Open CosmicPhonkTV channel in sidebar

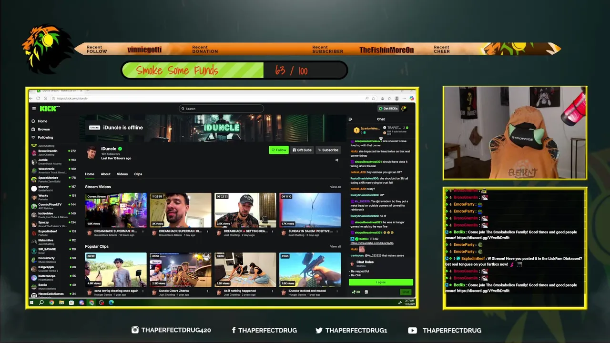pos(53,206)
